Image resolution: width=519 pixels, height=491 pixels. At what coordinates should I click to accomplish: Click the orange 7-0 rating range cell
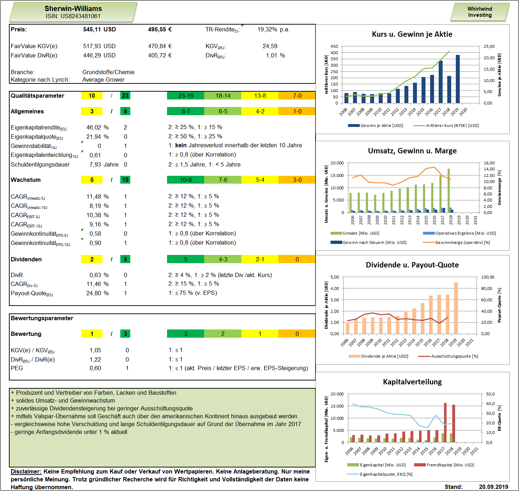[297, 96]
